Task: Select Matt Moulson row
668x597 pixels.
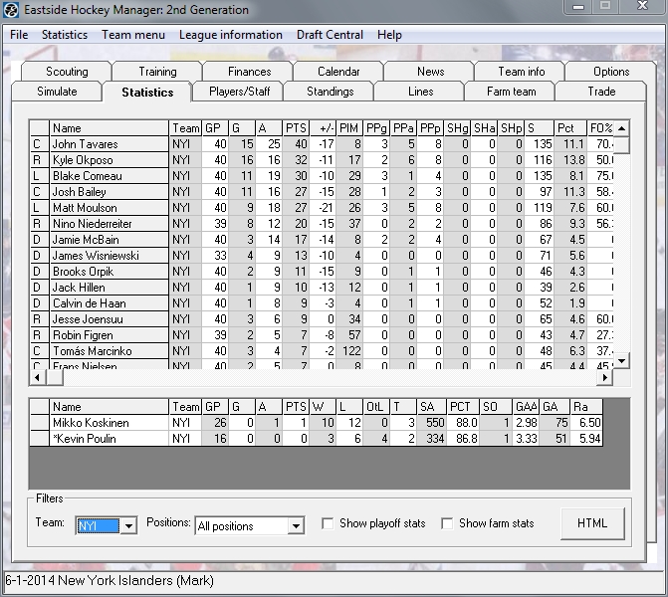Action: 322,208
